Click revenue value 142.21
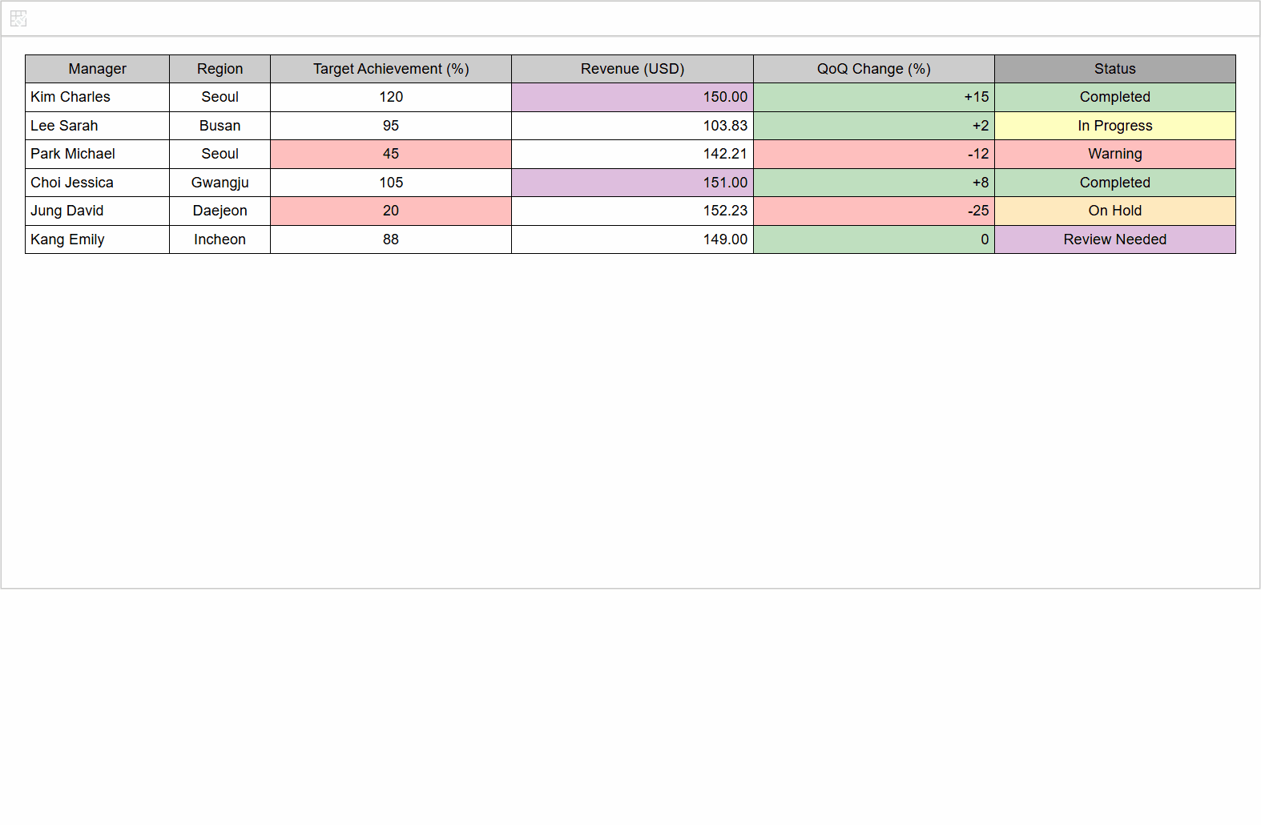The width and height of the screenshot is (1261, 825). click(x=632, y=154)
